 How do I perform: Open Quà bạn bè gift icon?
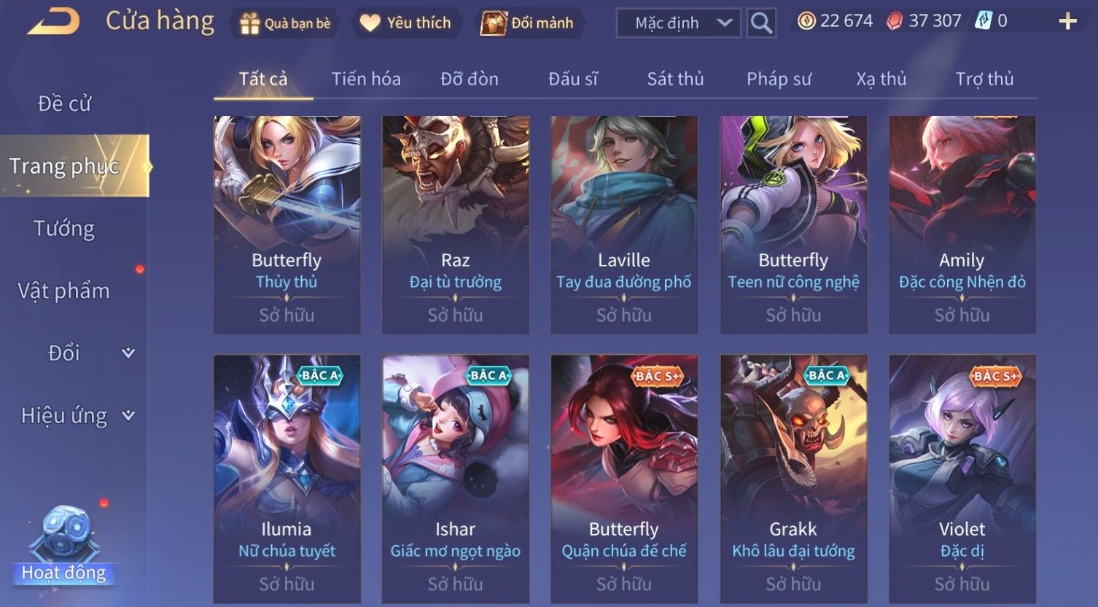(249, 24)
